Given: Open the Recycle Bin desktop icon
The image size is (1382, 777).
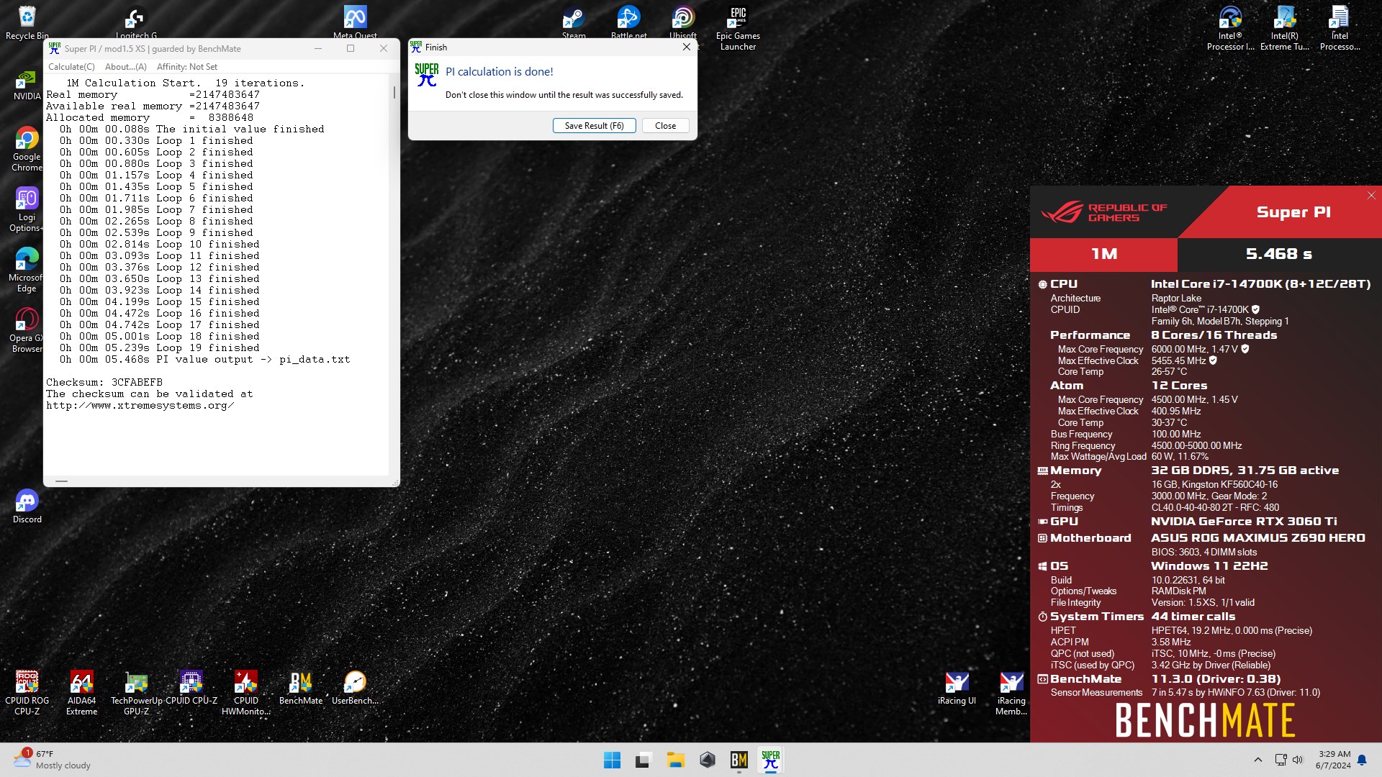Looking at the screenshot, I should (x=27, y=22).
